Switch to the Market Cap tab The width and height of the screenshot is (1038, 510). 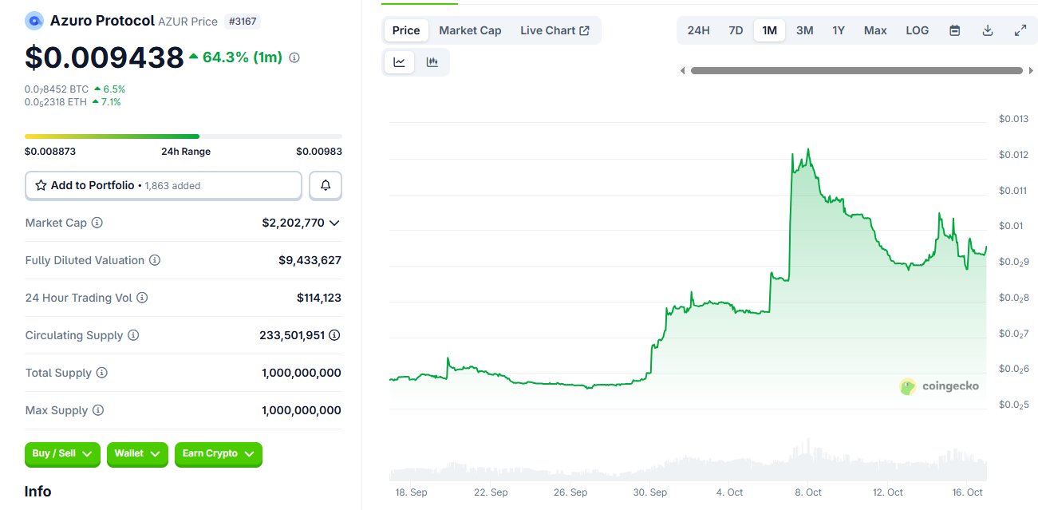point(470,30)
